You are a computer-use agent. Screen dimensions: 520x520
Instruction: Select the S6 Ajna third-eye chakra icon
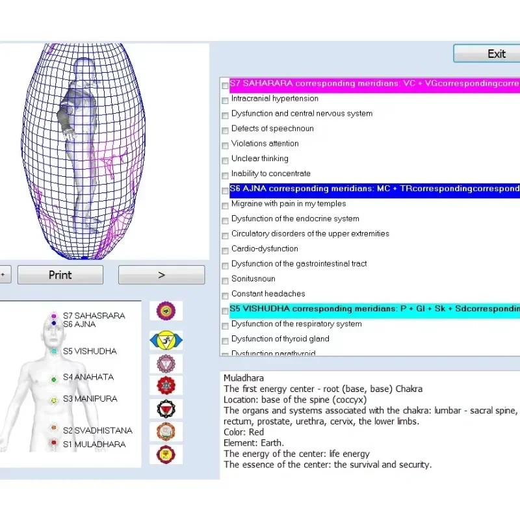tap(166, 339)
